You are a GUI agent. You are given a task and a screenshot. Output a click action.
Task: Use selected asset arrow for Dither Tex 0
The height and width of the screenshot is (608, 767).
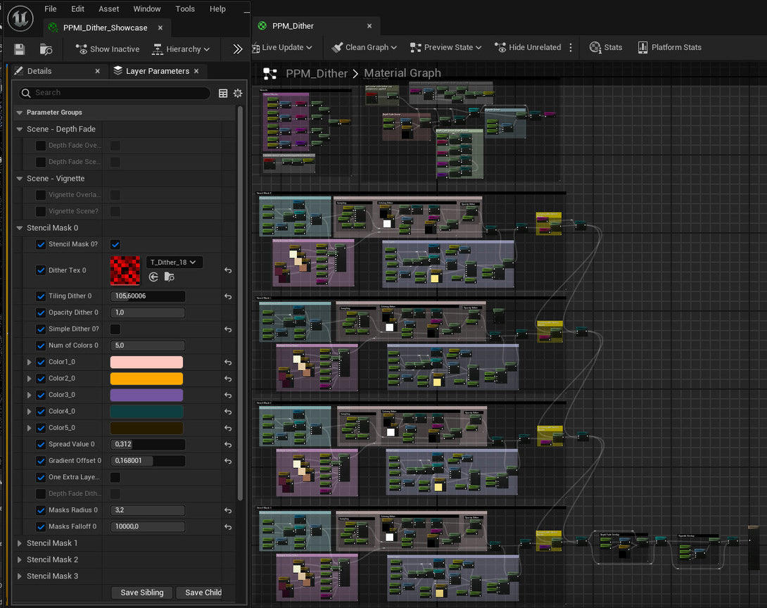coord(153,277)
